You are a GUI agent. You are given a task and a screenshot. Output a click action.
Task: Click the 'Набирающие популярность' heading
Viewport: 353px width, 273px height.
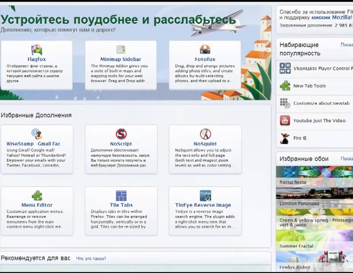[x=300, y=49]
